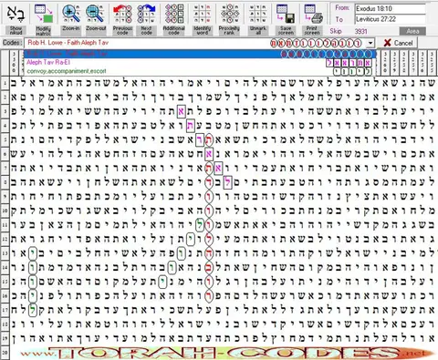Click the Show nikud Hebrew letters icon
The image size is (438, 360).
pyautogui.click(x=16, y=14)
